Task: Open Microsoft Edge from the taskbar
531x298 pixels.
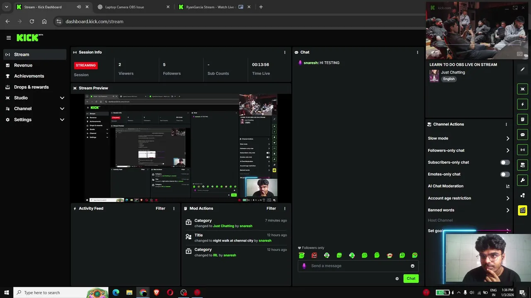Action: click(116, 293)
